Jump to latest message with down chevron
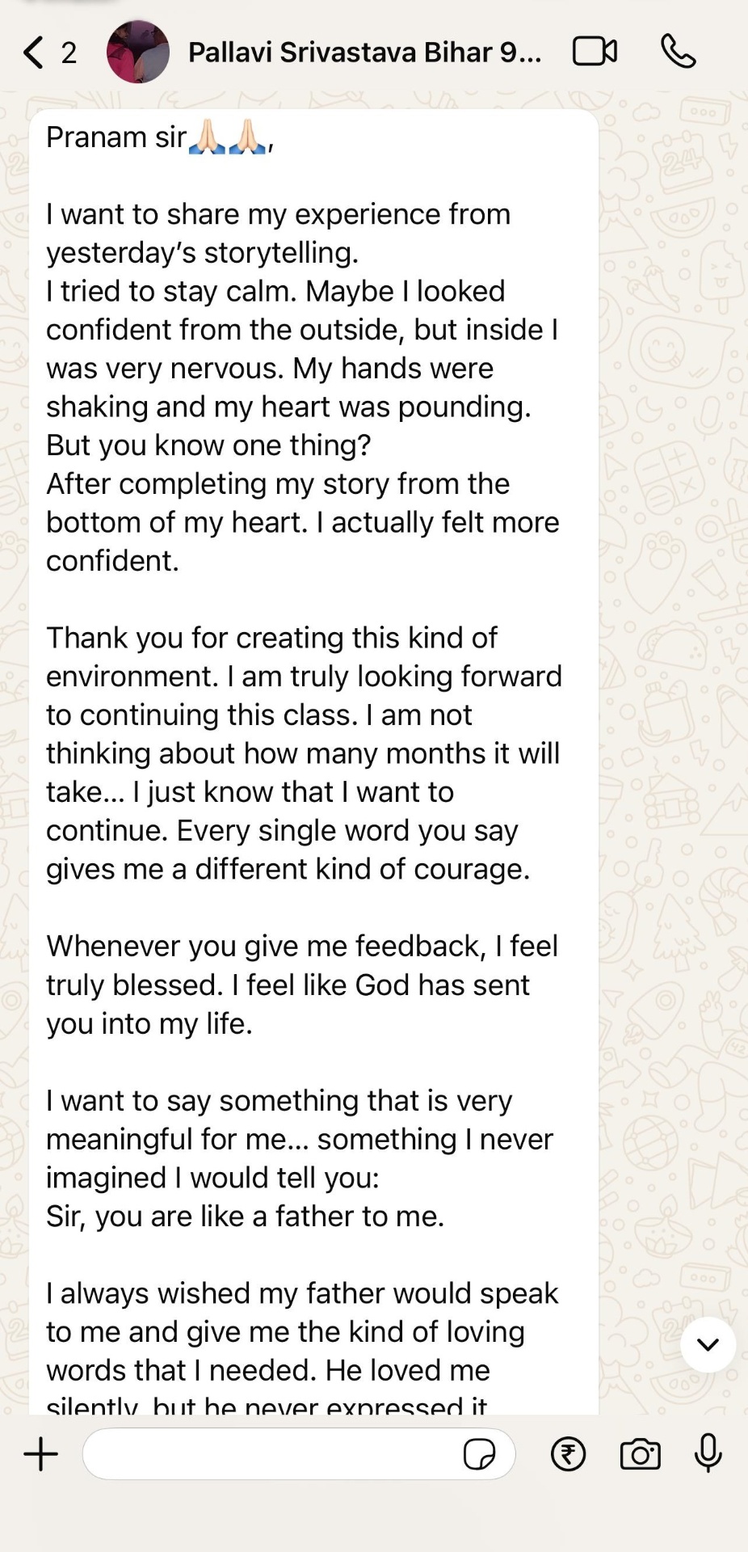Image resolution: width=748 pixels, height=1552 pixels. coord(708,1344)
